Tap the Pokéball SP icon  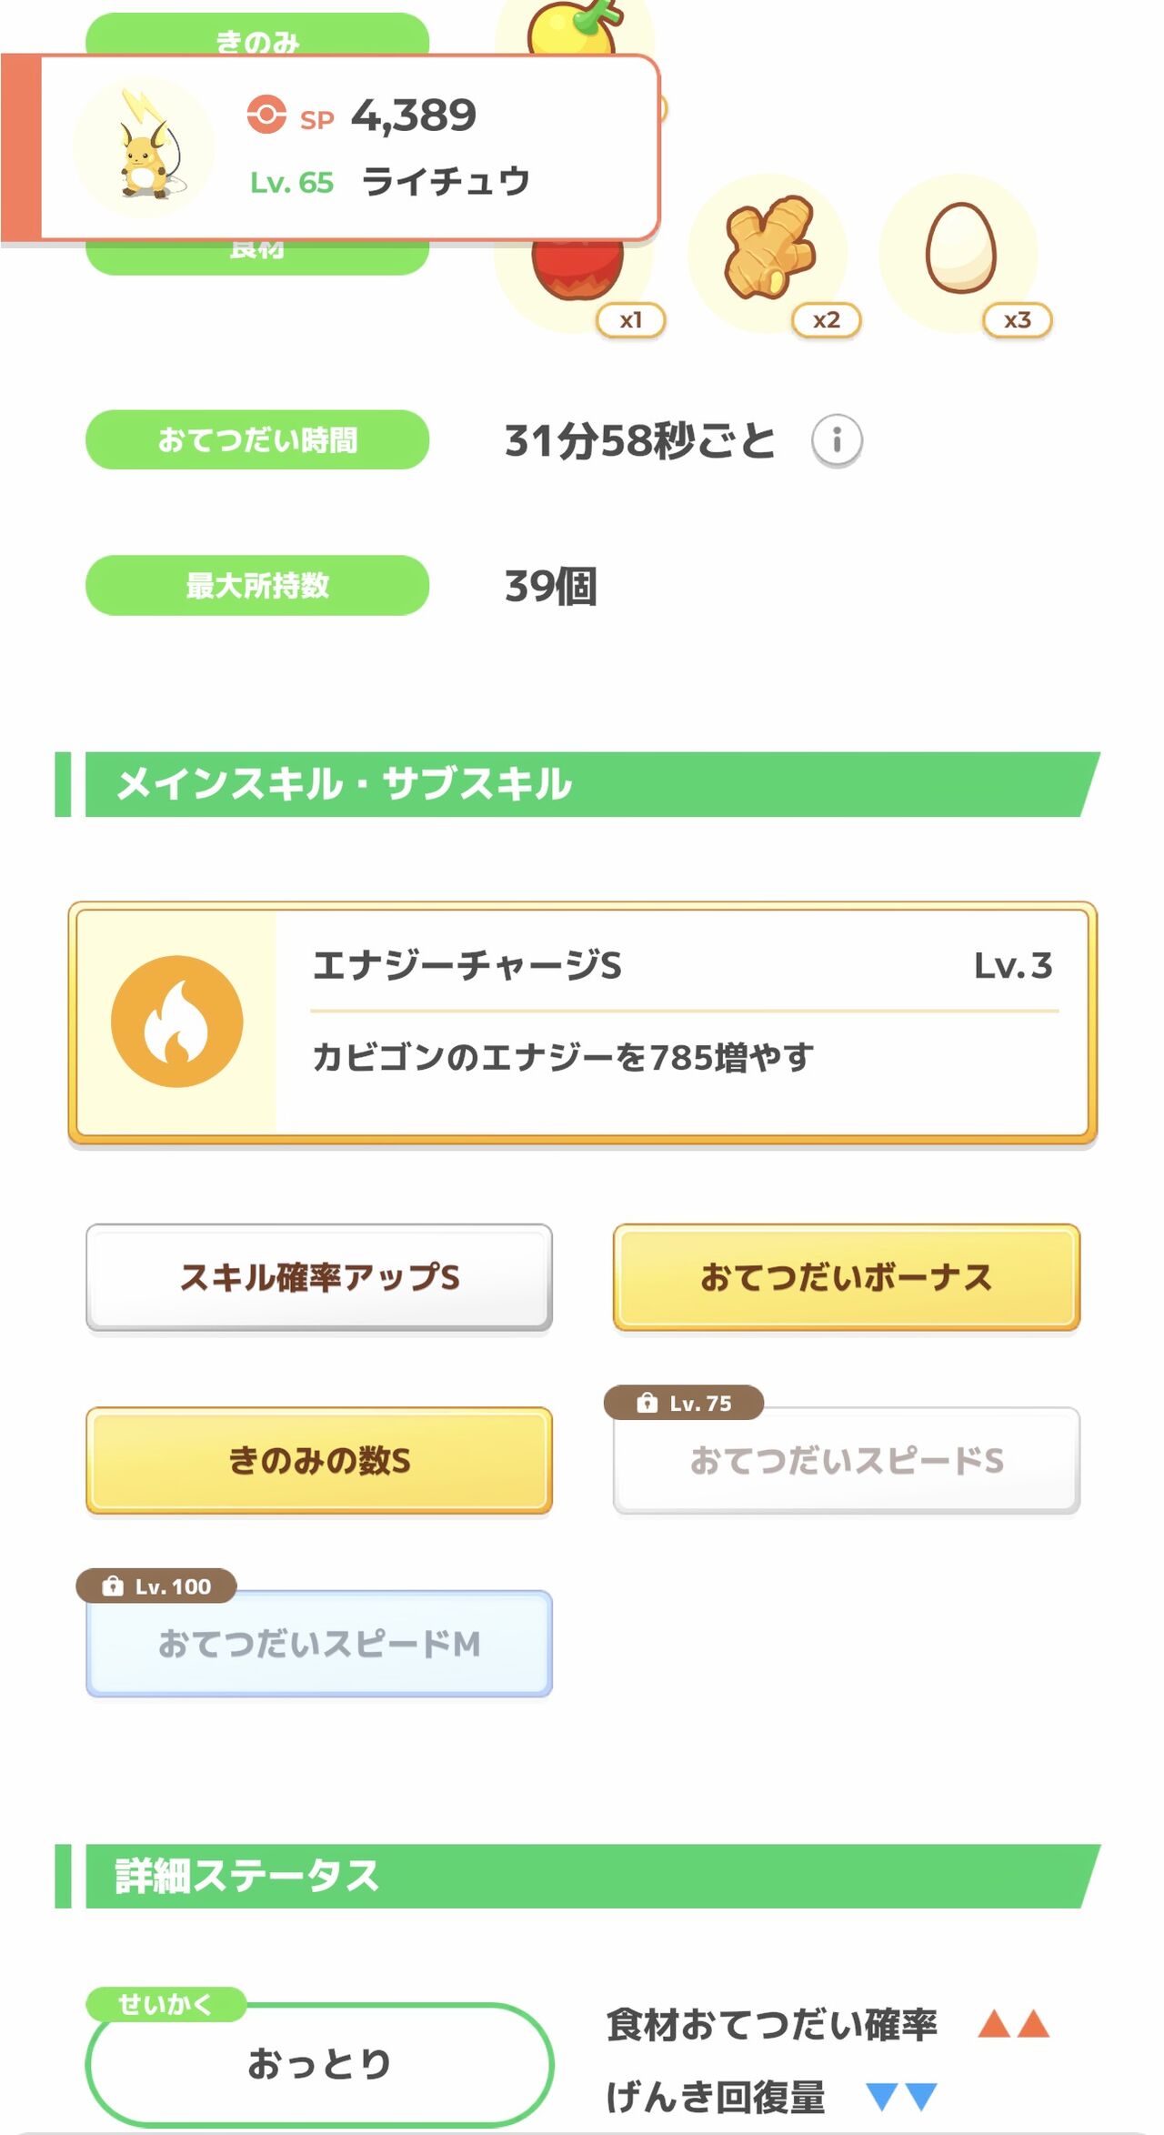[266, 116]
